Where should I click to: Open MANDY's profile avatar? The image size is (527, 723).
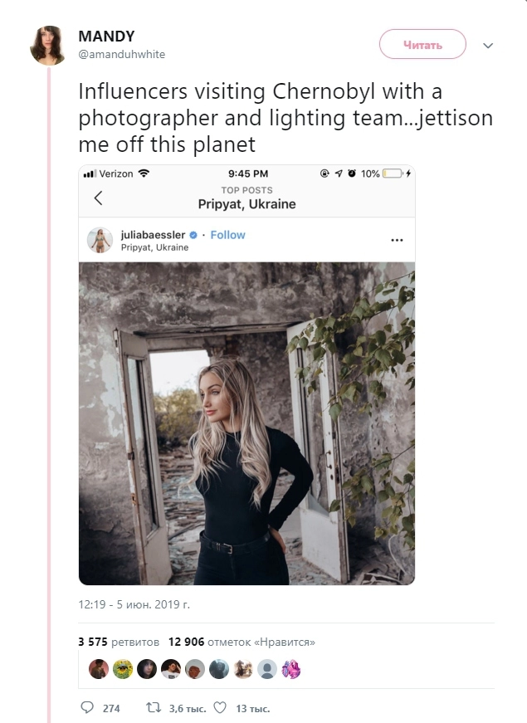coord(48,46)
